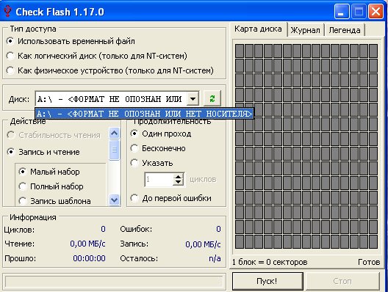Click the disabled 'Стоп' button
The width and height of the screenshot is (388, 292).
tap(342, 281)
